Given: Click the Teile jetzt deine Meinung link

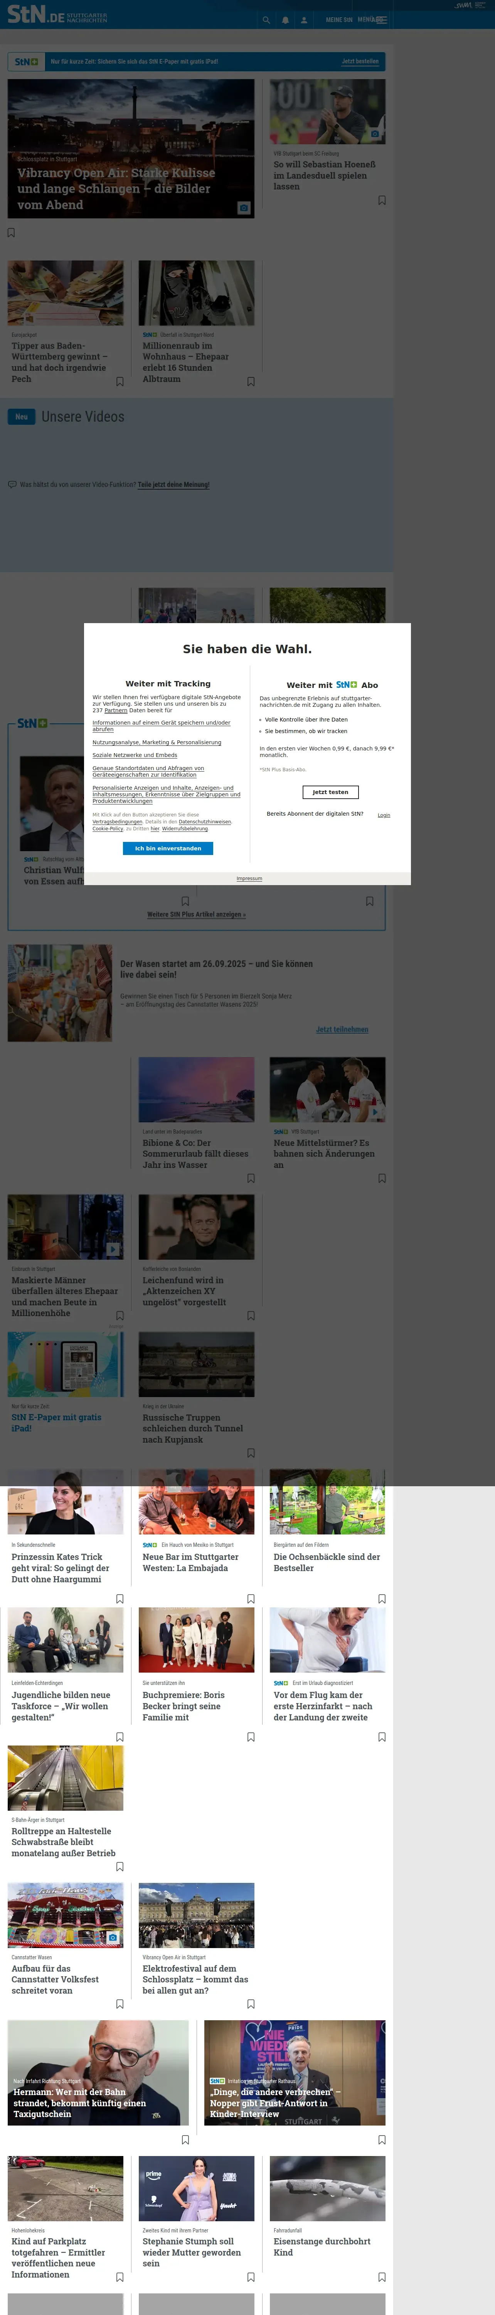Looking at the screenshot, I should [x=173, y=484].
